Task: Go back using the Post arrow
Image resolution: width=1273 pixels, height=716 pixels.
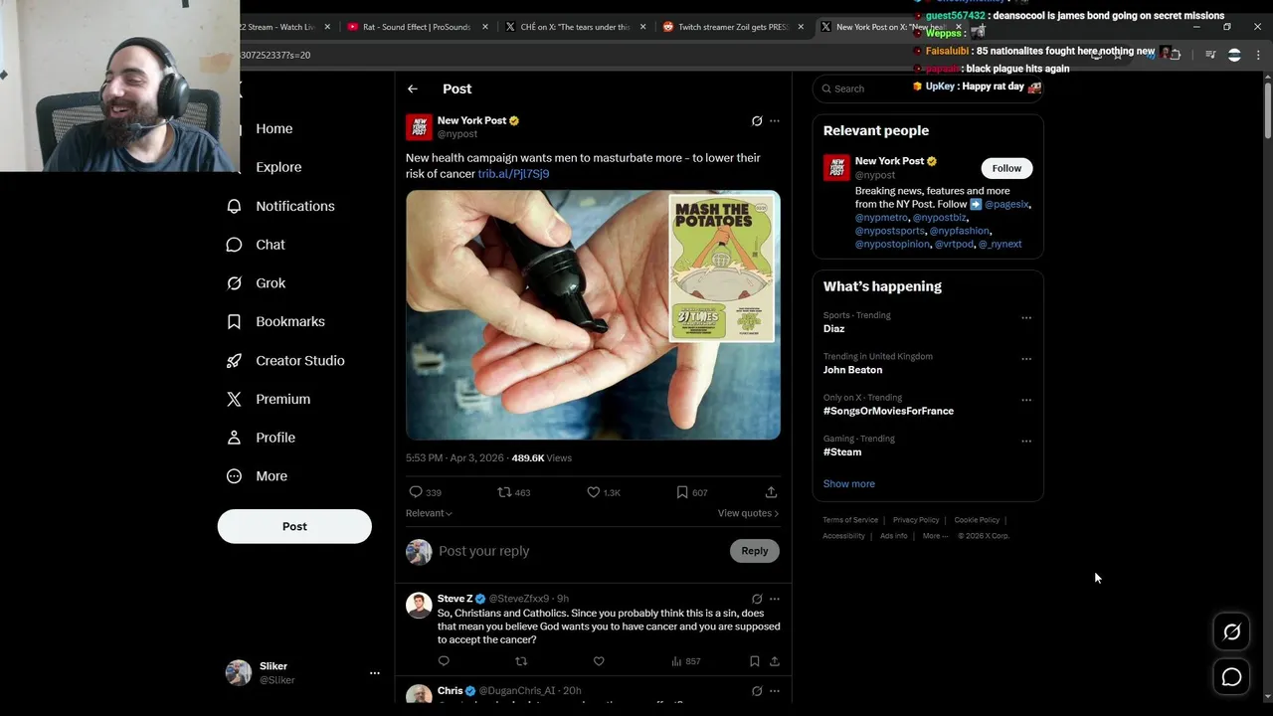Action: [413, 89]
